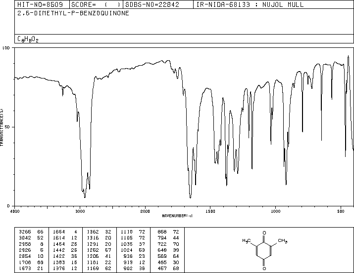This screenshot has height=273, width=354.
Task: Select the 1291 peak entry in table
Action: pyautogui.click(x=99, y=244)
